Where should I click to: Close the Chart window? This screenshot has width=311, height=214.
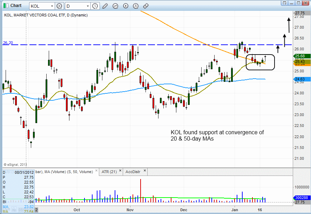(x=305, y=3)
